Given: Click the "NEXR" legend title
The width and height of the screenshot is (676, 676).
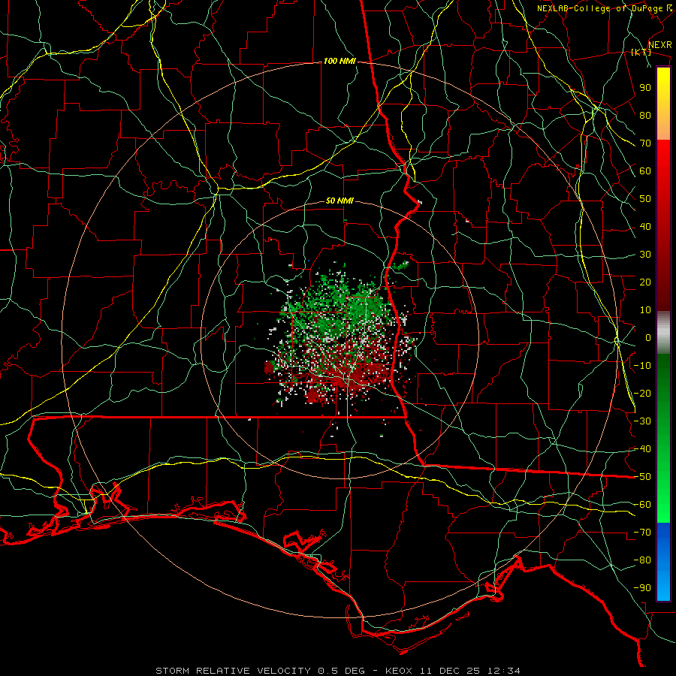Looking at the screenshot, I should coord(660,45).
